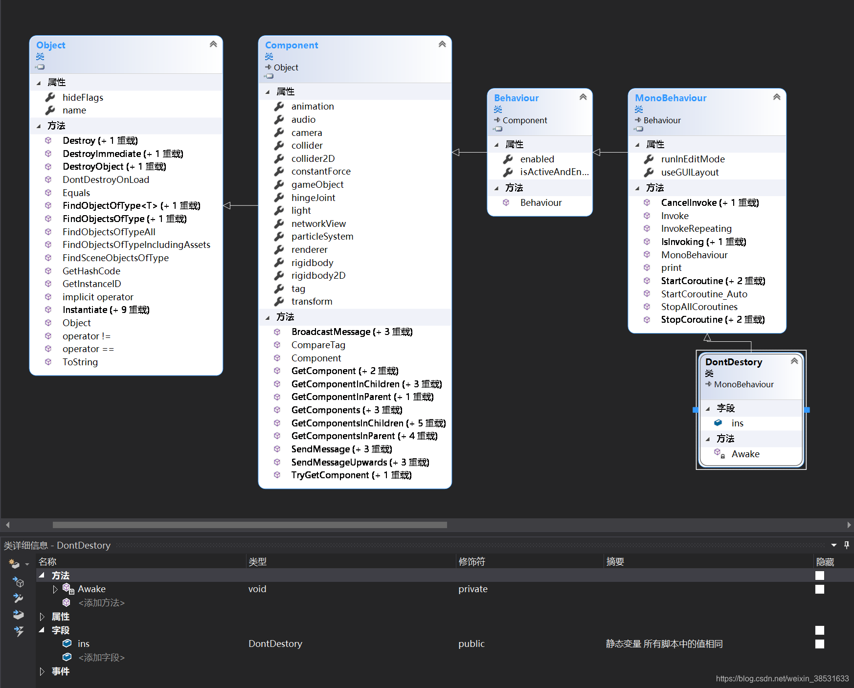Click <添加方法> to add a method
Image resolution: width=854 pixels, height=688 pixels.
click(102, 602)
